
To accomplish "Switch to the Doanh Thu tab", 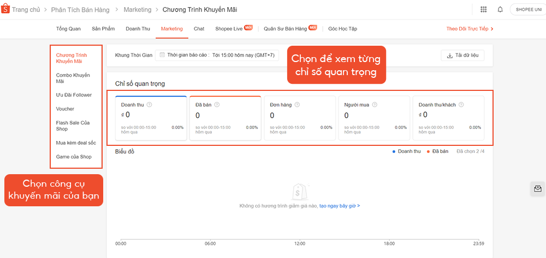I will coord(138,29).
